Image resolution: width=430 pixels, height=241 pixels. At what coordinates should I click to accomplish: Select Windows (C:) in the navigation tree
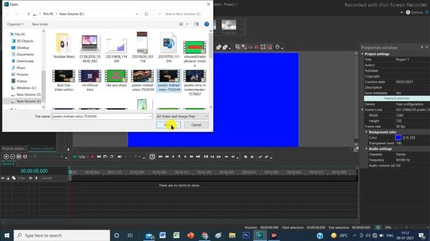24,88
